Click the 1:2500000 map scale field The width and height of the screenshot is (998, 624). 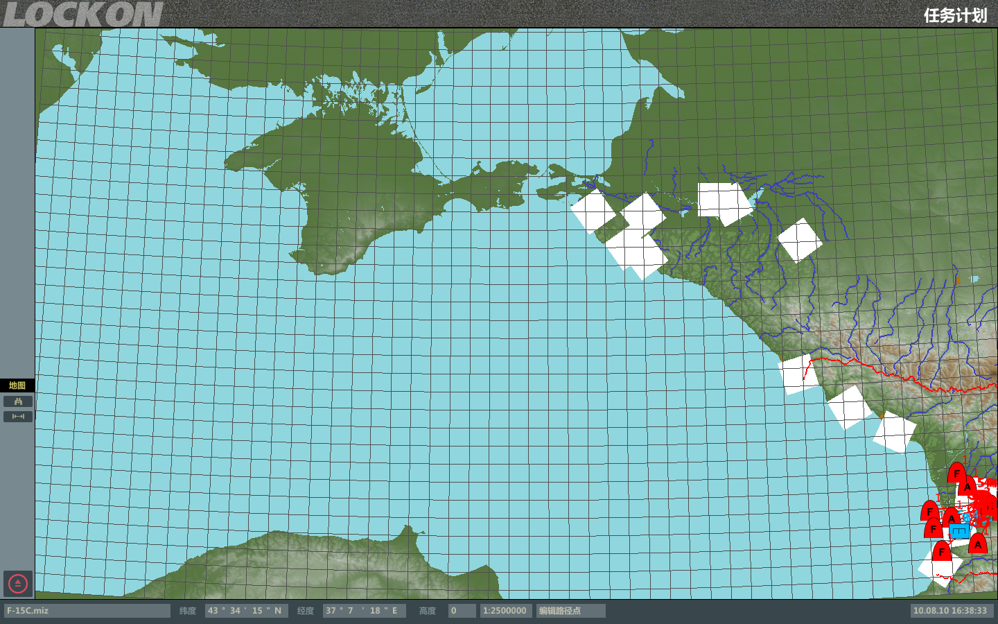point(505,611)
